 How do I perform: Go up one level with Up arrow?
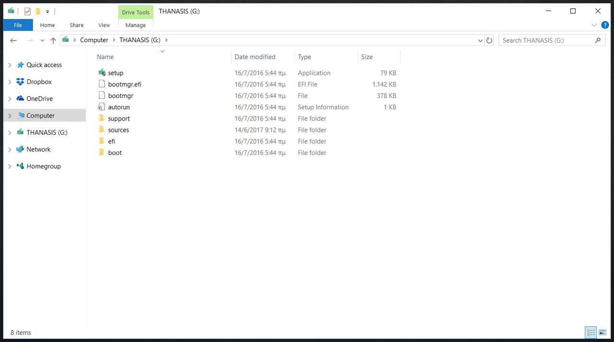coord(53,40)
